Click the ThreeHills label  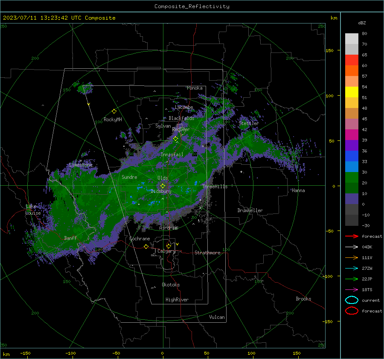coord(215,187)
